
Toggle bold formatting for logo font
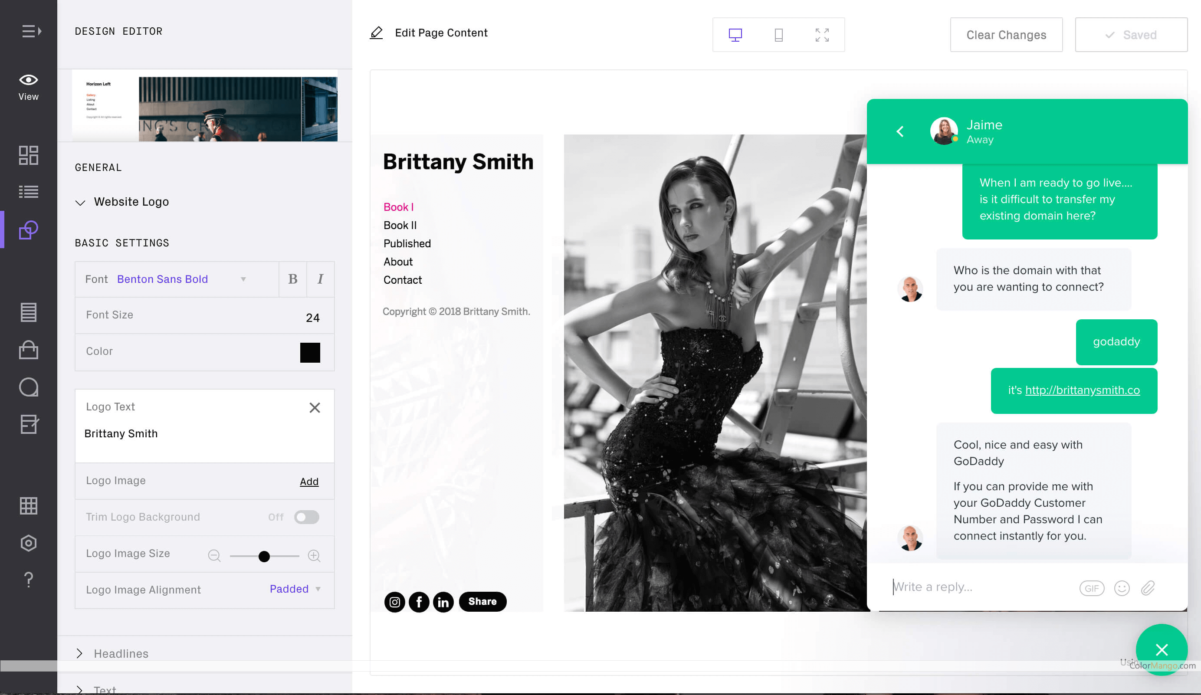point(292,279)
